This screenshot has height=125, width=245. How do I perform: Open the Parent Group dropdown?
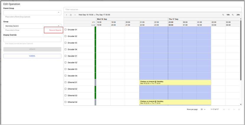32,13
